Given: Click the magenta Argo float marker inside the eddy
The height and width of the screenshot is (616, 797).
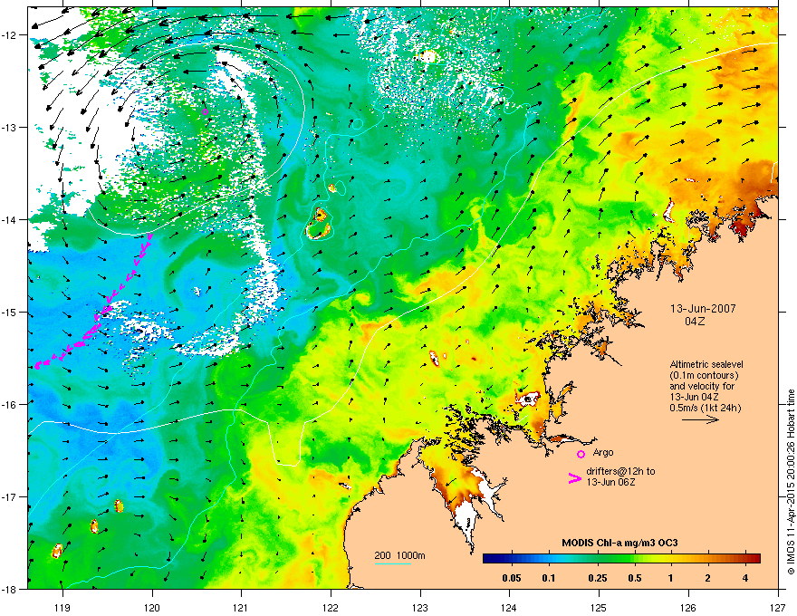Looking at the screenshot, I should (205, 111).
